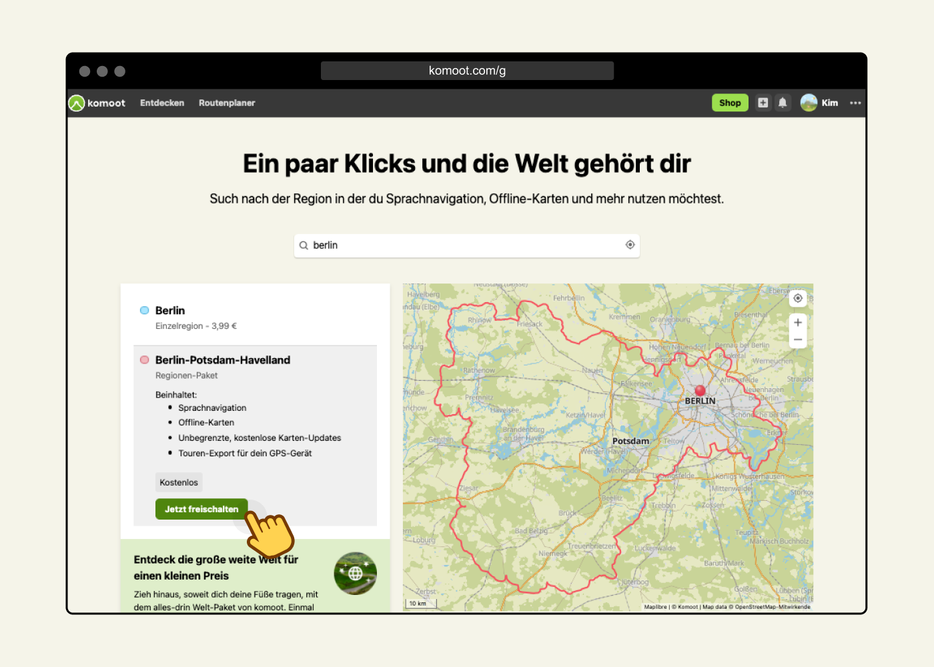Open the Maplibre attribution link

655,607
